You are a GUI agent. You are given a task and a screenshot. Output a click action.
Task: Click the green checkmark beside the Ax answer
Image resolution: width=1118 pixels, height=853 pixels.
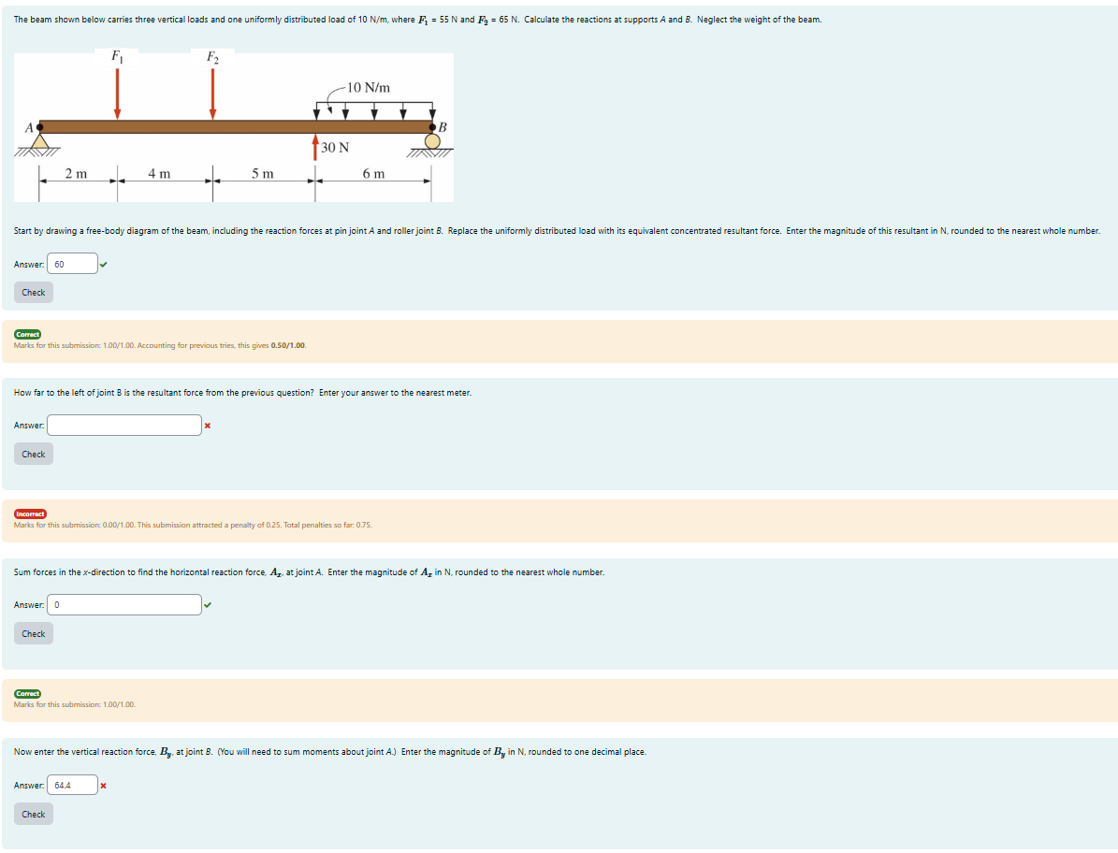click(x=208, y=606)
